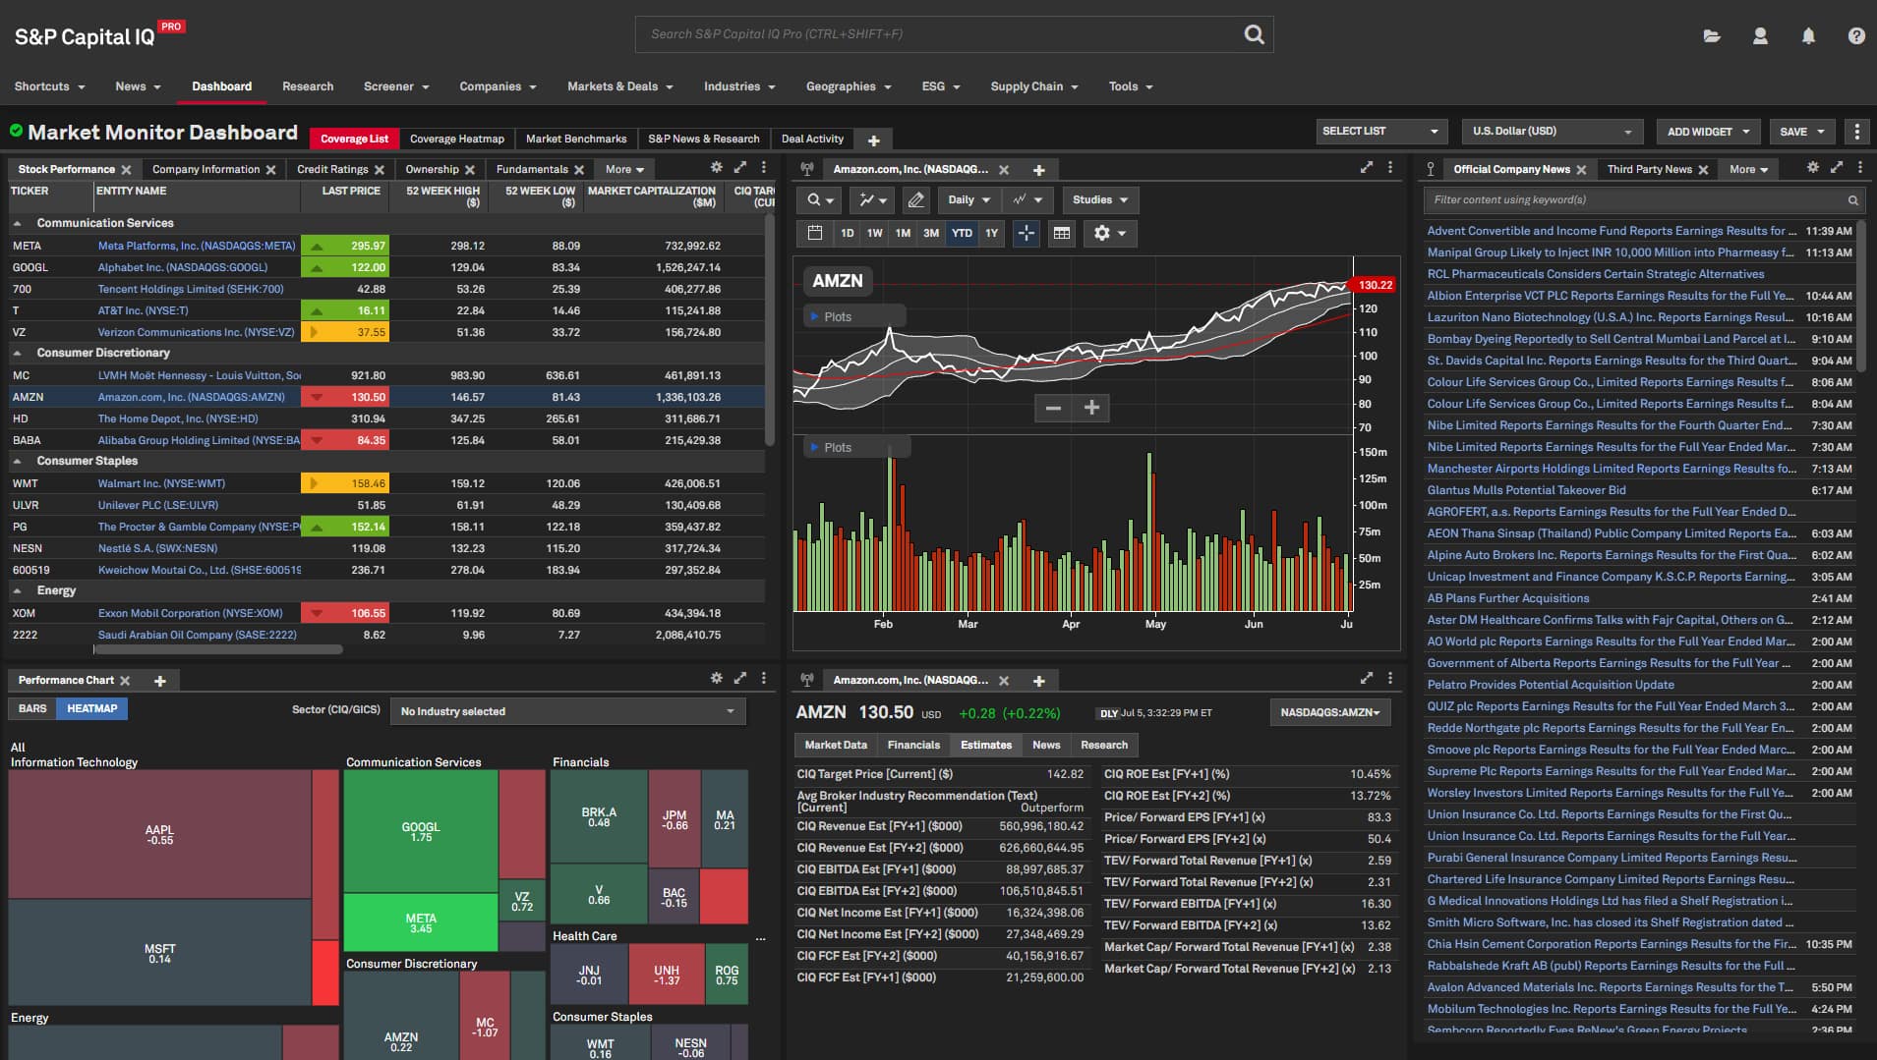Switch to the Coverage Heatmap tab

pyautogui.click(x=456, y=139)
